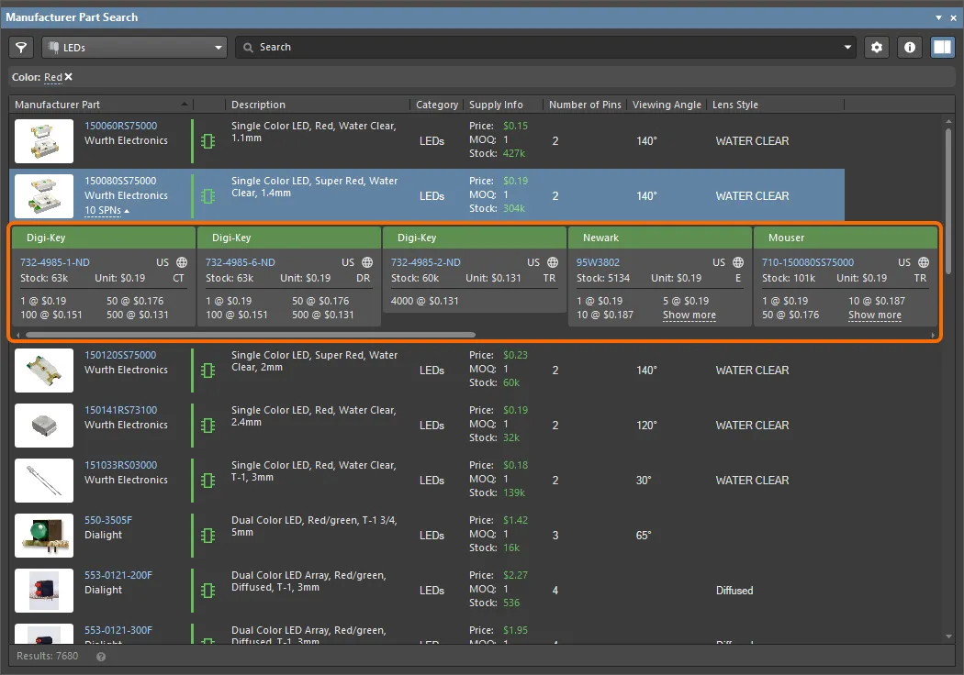Click the information icon button
This screenshot has height=675, width=964.
pyautogui.click(x=910, y=48)
